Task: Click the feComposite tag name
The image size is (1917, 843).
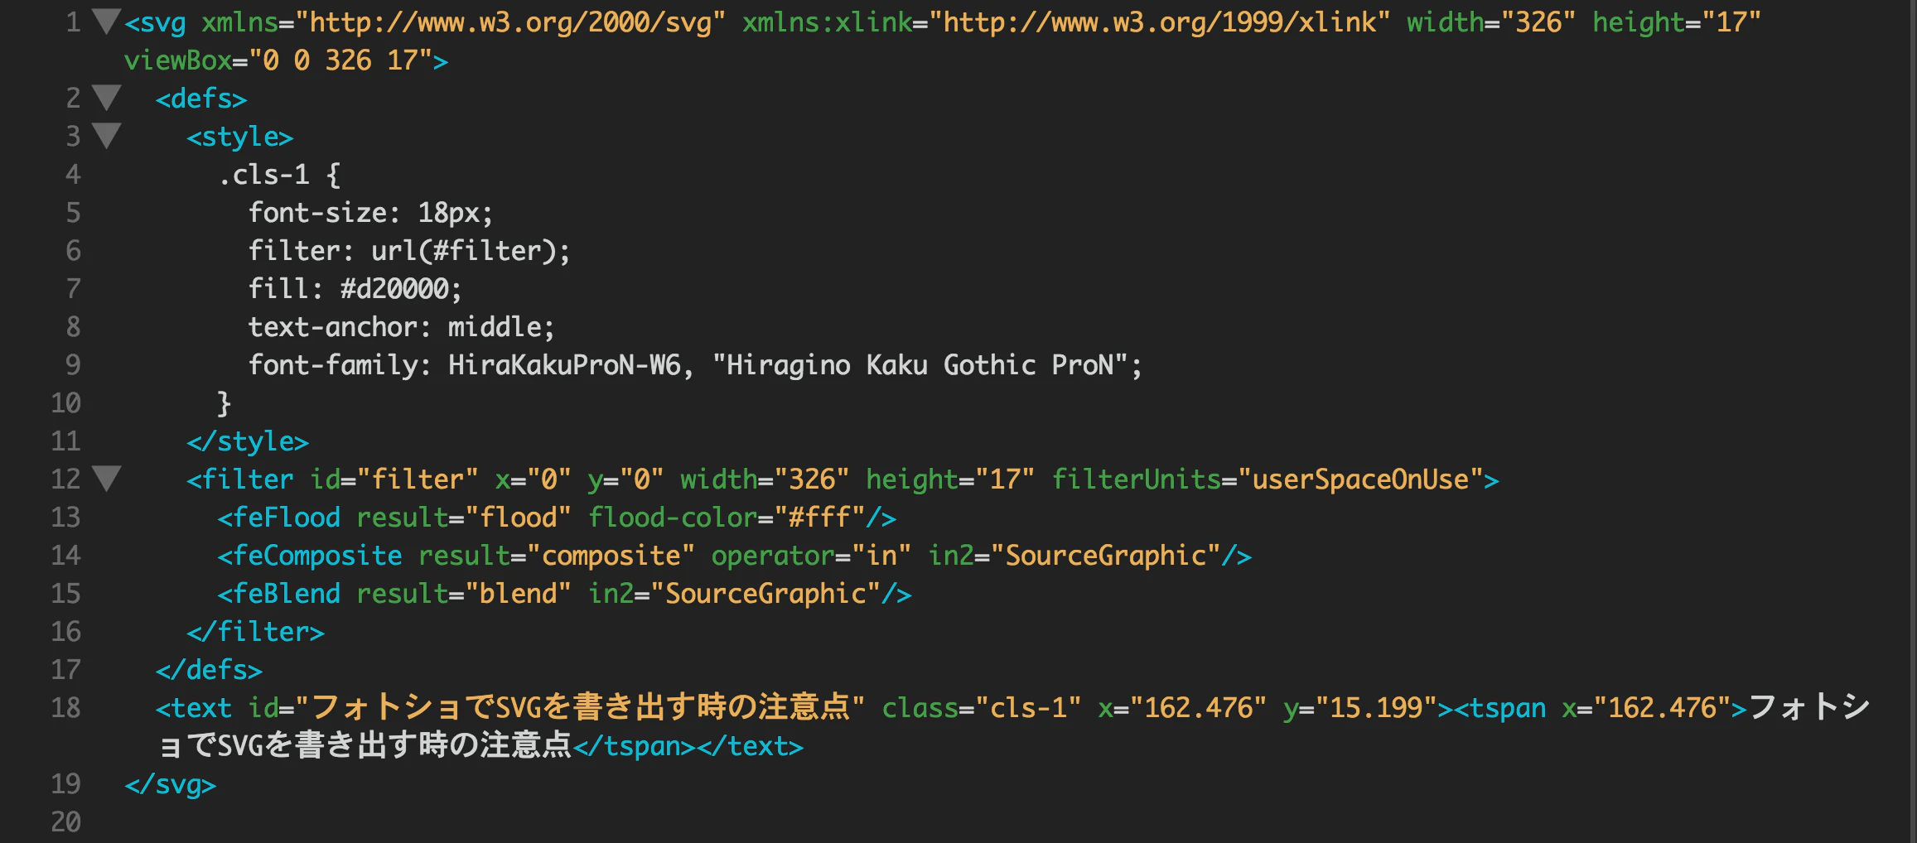Action: pyautogui.click(x=317, y=556)
